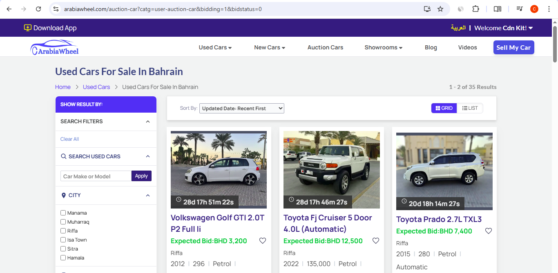Favorite the Volkswagen Golf GTI with heart icon
The image size is (558, 273).
point(263,241)
